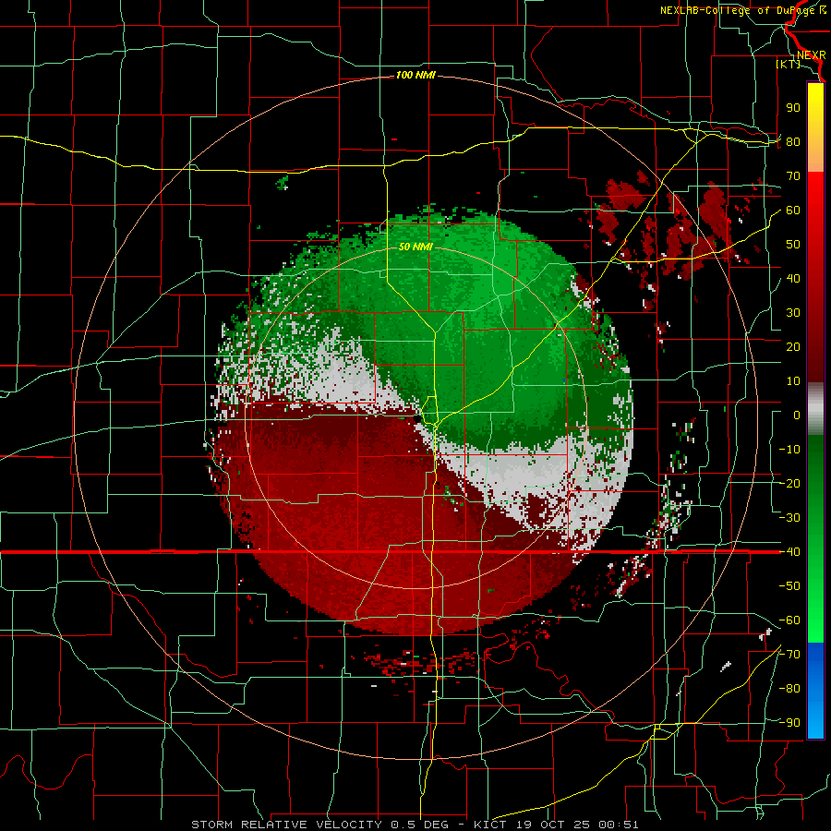The height and width of the screenshot is (831, 831).
Task: Click the "100 NMI" range ring label
Action: click(415, 76)
